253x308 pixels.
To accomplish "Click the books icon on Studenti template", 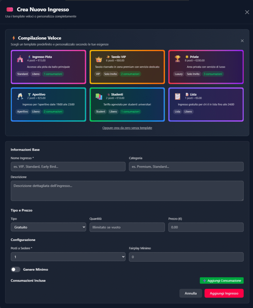I will point(99,96).
